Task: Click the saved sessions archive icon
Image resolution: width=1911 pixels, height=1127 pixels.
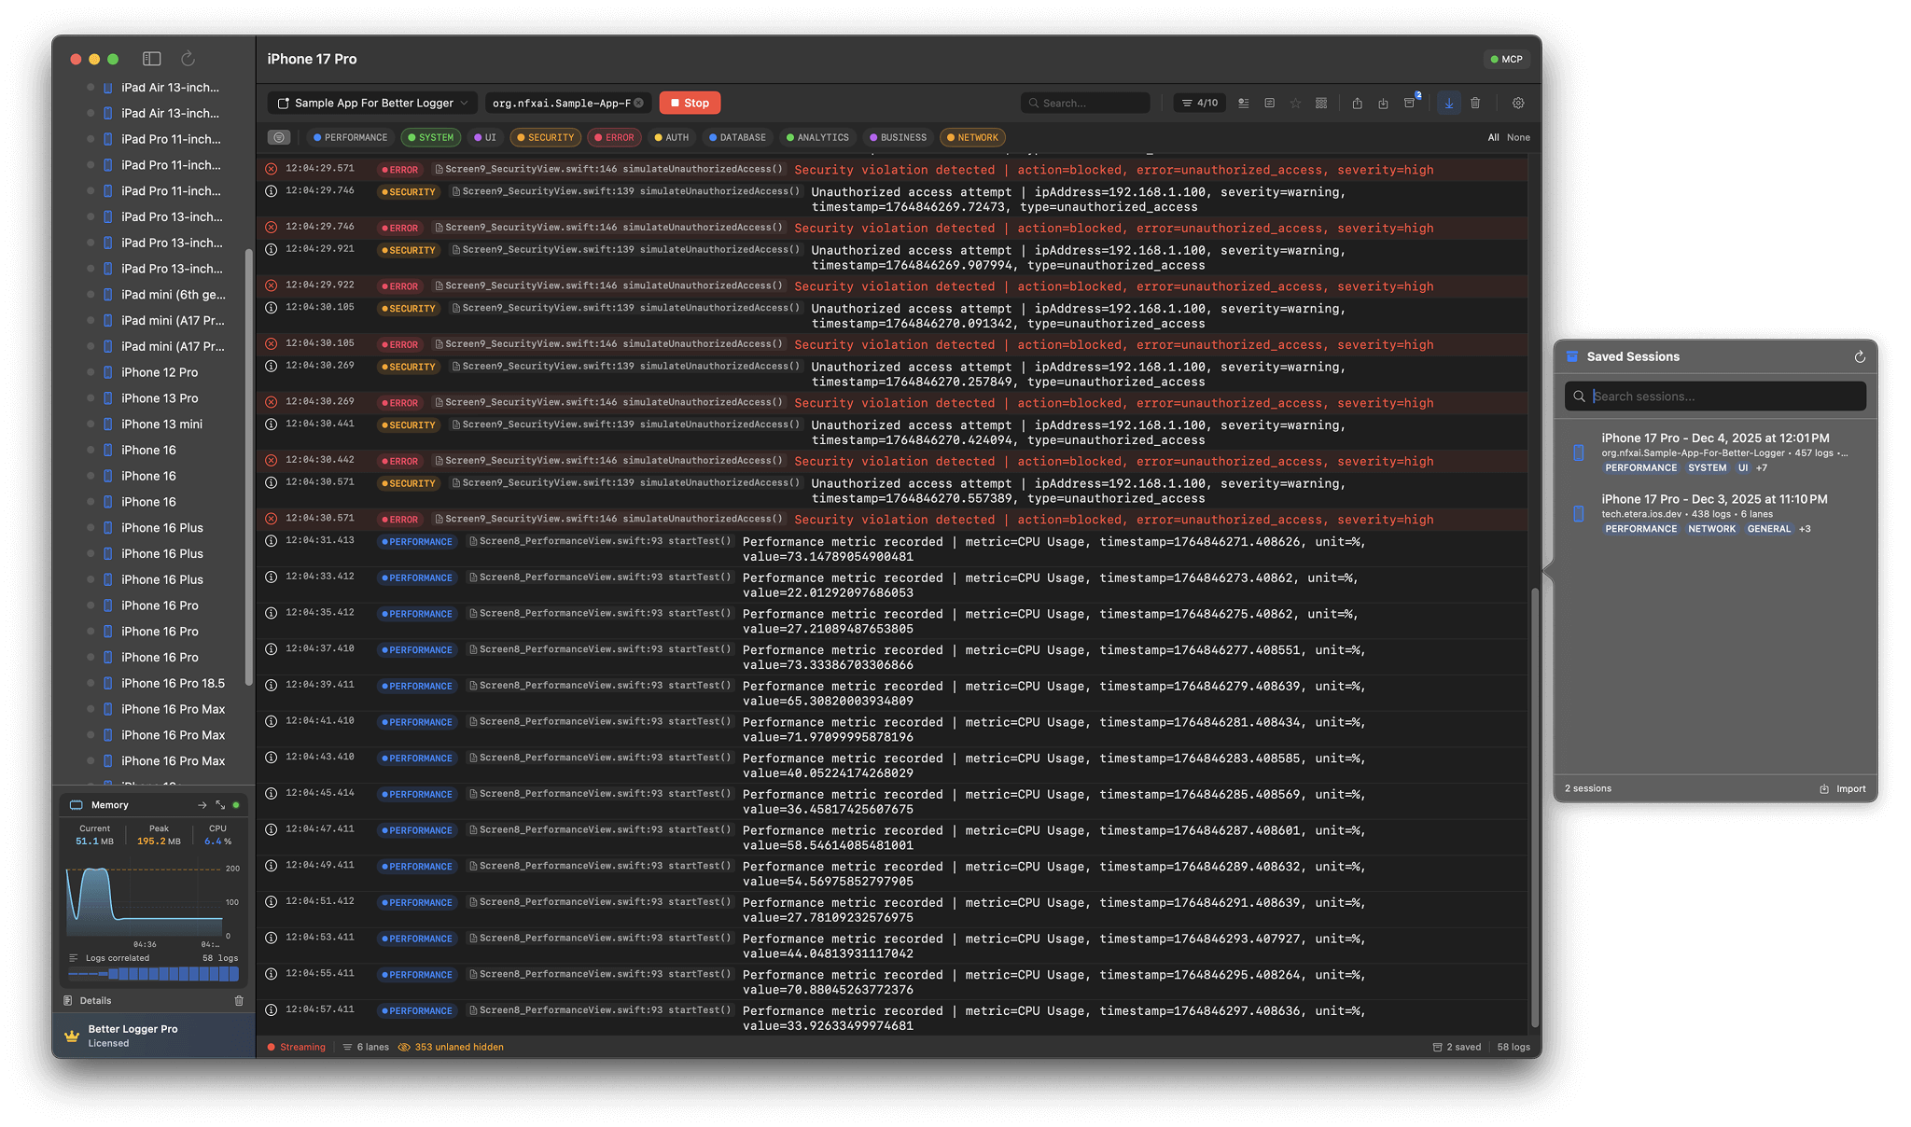Action: coord(1410,103)
